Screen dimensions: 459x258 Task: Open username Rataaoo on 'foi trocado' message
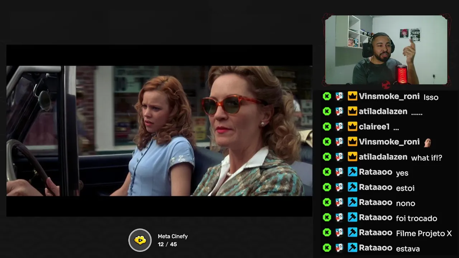pos(375,218)
